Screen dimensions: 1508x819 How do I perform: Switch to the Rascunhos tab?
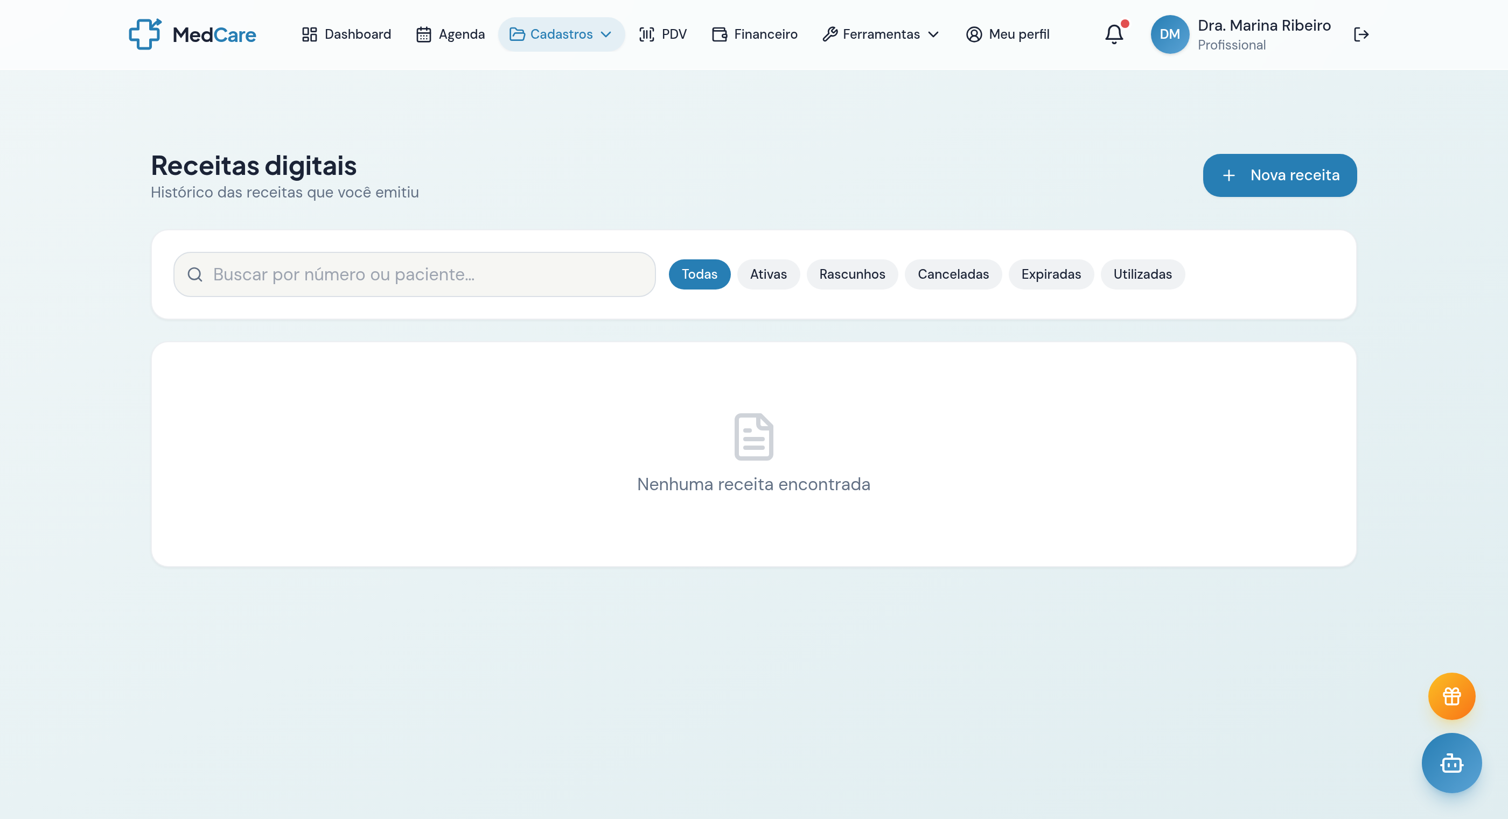[x=853, y=274]
